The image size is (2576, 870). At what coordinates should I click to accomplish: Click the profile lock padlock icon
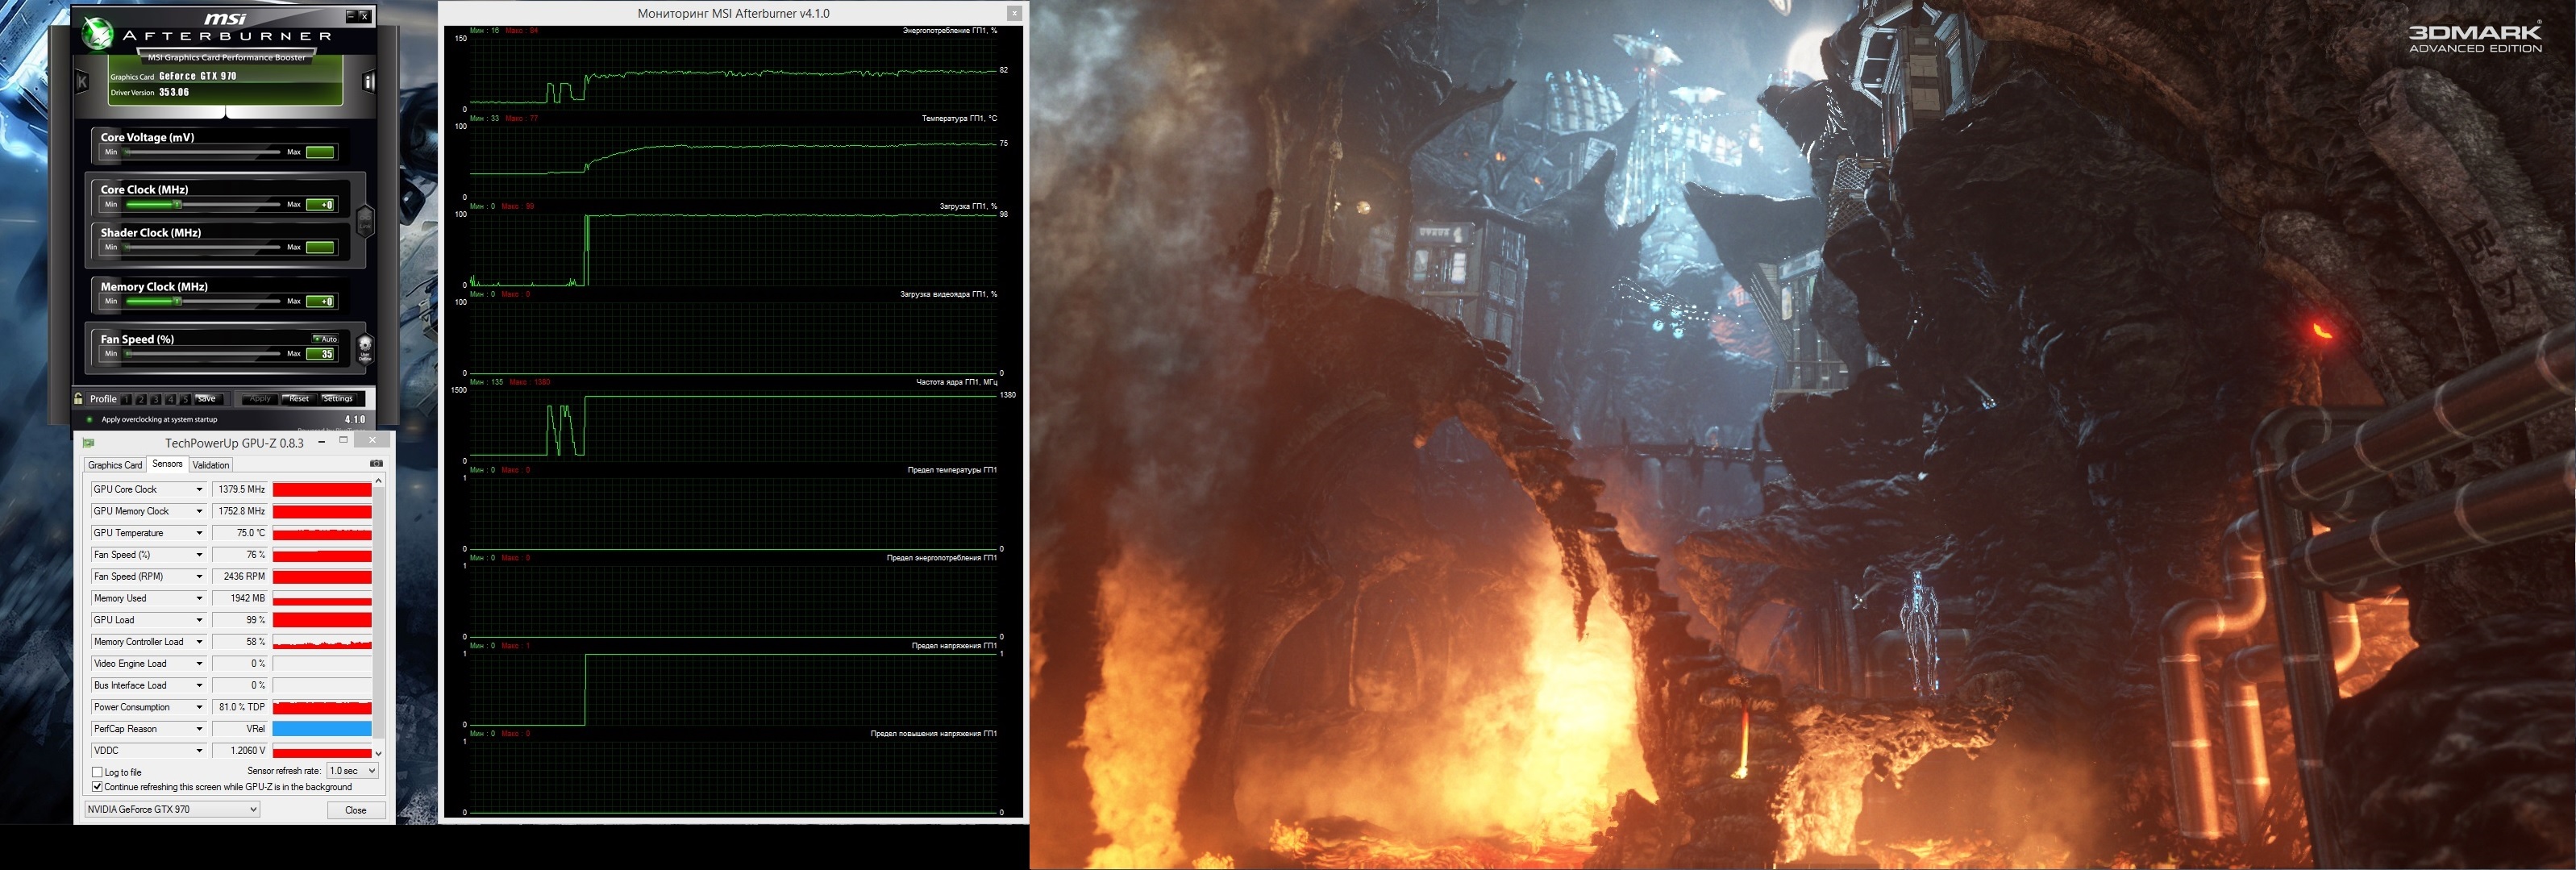pos(79,398)
